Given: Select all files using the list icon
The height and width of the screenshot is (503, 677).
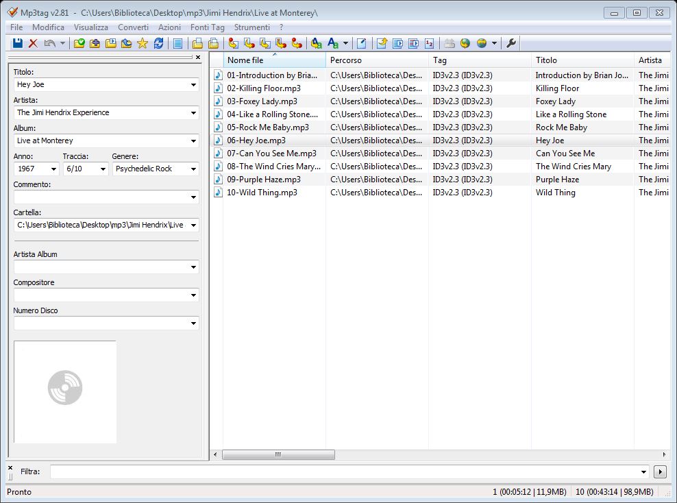Looking at the screenshot, I should coord(177,43).
